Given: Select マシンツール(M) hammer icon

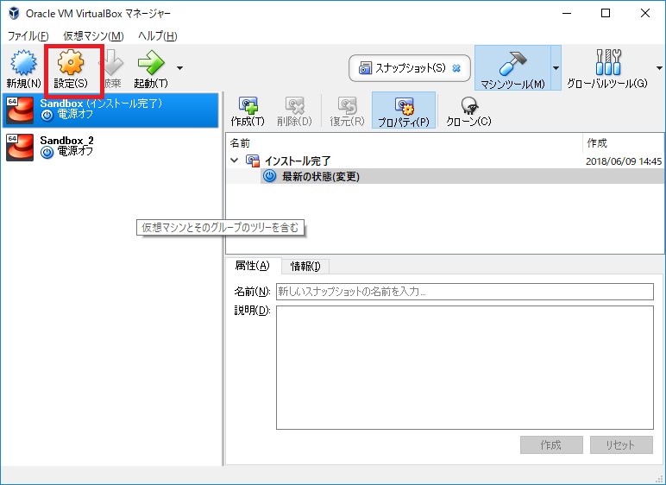Looking at the screenshot, I should (512, 62).
